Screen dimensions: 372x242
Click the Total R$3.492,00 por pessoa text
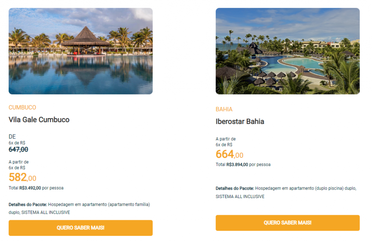(36, 188)
